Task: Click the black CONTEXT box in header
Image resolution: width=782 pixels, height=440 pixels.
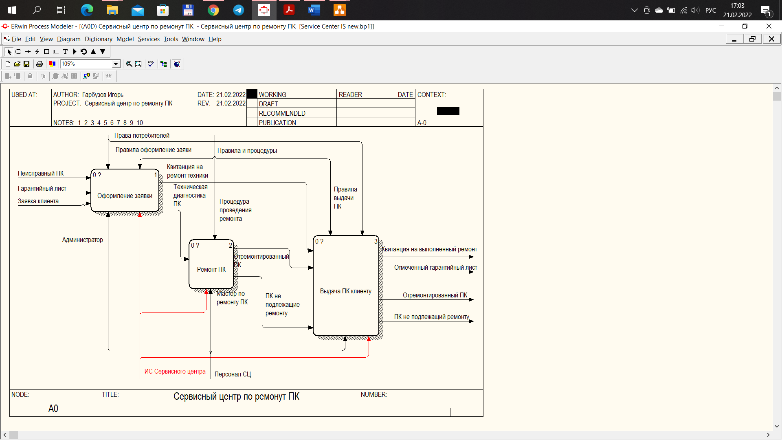Action: (448, 111)
